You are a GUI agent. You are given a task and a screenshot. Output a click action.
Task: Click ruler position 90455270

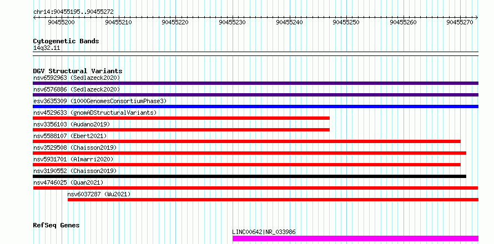pos(461,22)
